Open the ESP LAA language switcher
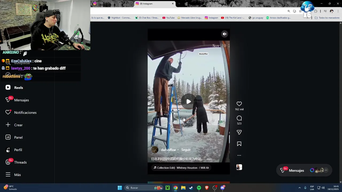Viewport: 342px width, 192px height. (x=312, y=188)
